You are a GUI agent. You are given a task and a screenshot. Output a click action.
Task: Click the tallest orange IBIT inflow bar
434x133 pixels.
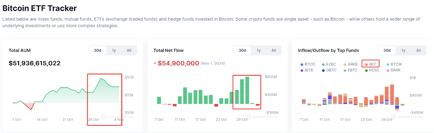[392, 94]
